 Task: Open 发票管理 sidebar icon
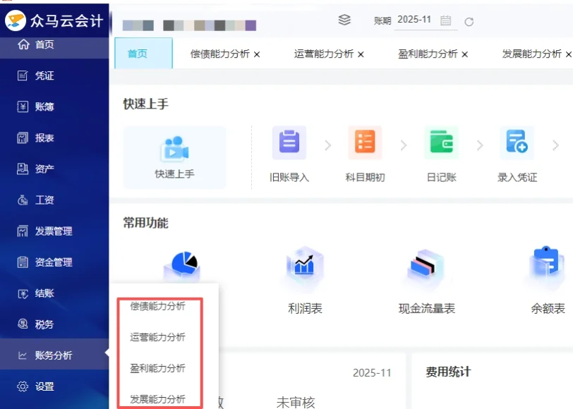(x=23, y=231)
